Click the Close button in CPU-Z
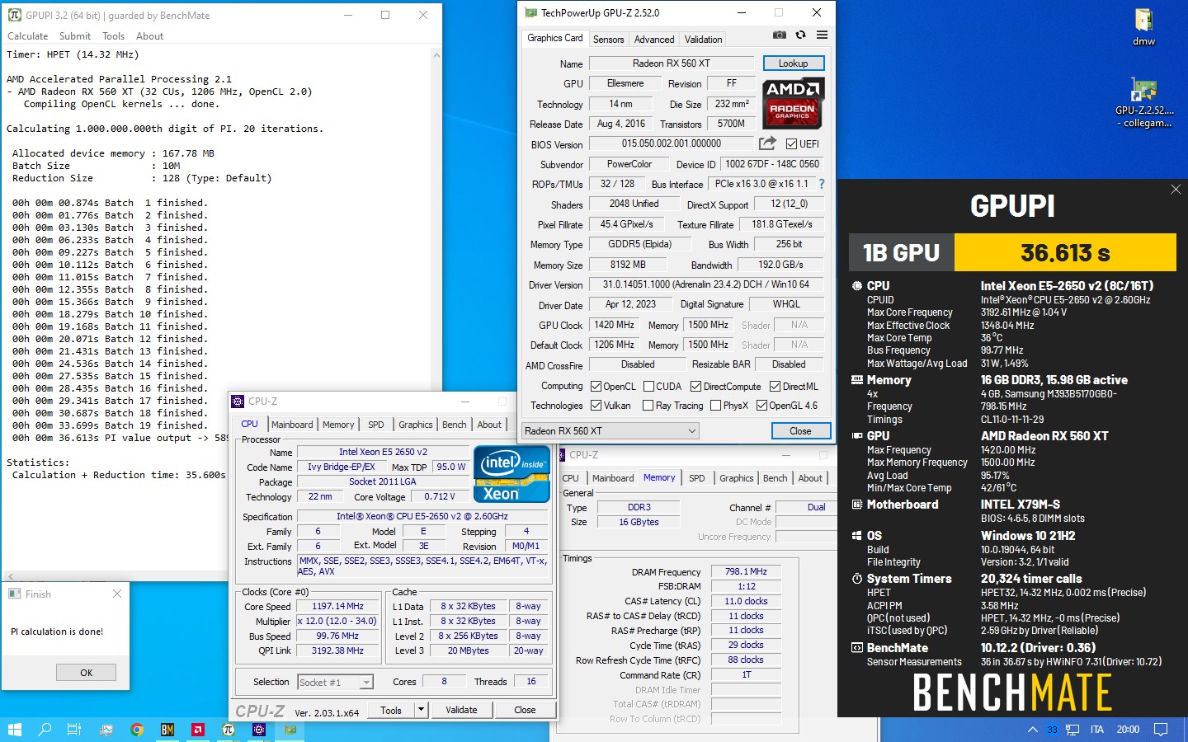1188x742 pixels. click(525, 710)
